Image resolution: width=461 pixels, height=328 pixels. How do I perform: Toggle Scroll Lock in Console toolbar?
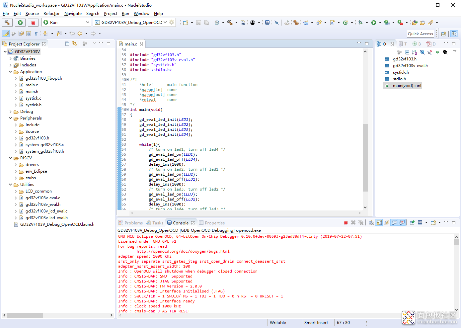(x=379, y=223)
